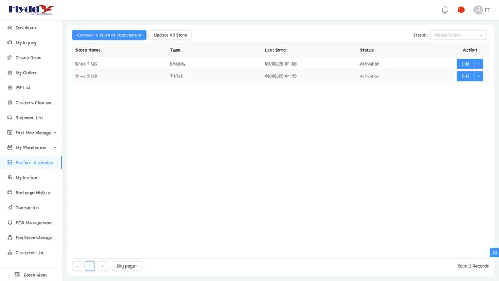Click the Shipment List truck icon
This screenshot has height=281, width=499.
click(10, 117)
